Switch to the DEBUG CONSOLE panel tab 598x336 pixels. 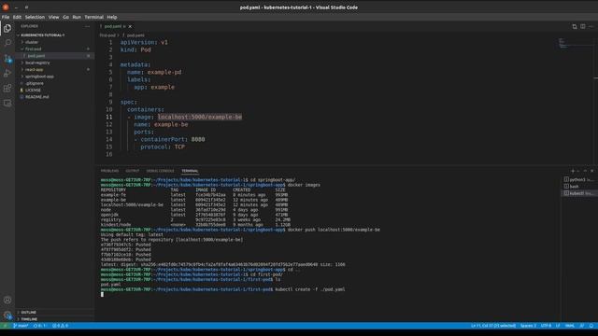tap(160, 171)
